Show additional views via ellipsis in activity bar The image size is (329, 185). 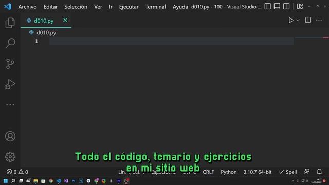coord(10,104)
